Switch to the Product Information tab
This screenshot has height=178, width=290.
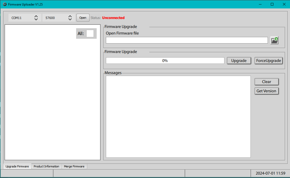point(46,166)
